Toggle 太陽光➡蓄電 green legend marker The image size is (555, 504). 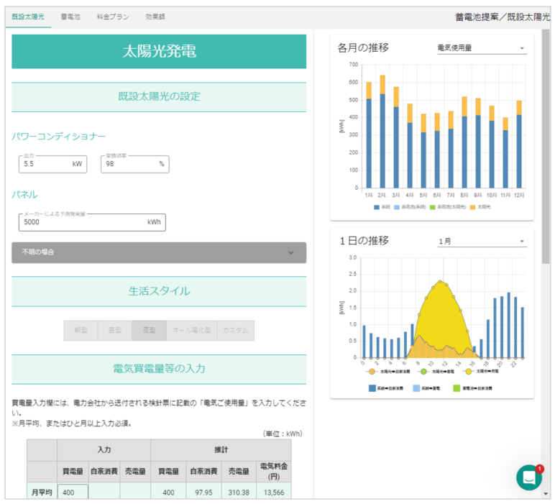click(x=423, y=371)
